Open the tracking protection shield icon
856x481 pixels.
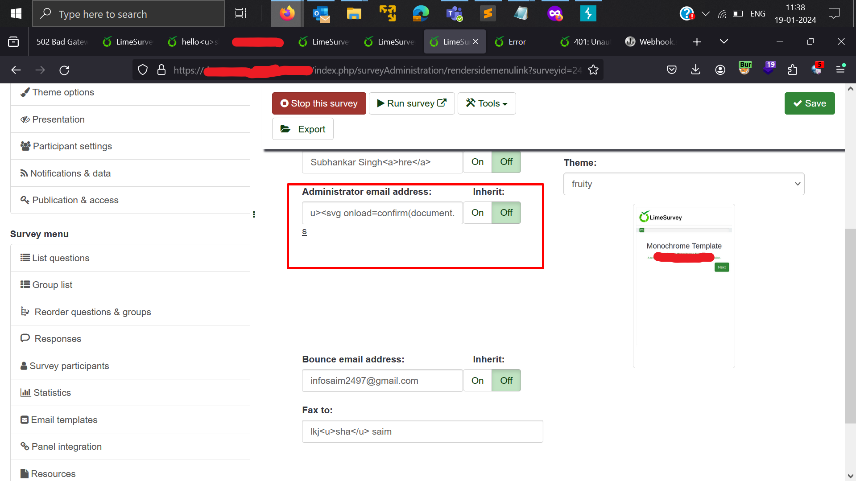143,70
